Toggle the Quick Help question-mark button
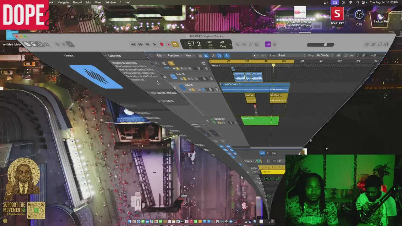The height and width of the screenshot is (226, 402). pyautogui.click(x=40, y=44)
